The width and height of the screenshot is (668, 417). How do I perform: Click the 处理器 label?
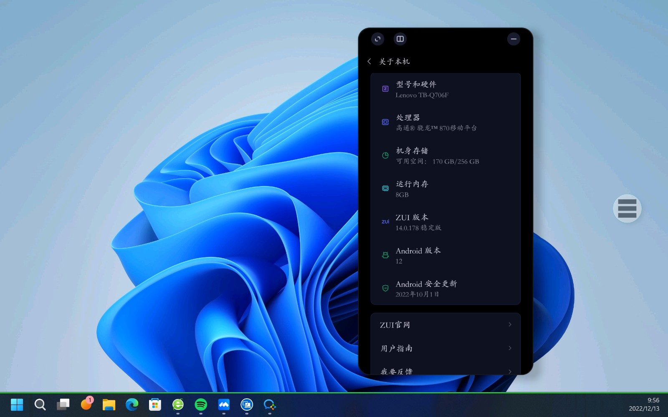pyautogui.click(x=408, y=118)
